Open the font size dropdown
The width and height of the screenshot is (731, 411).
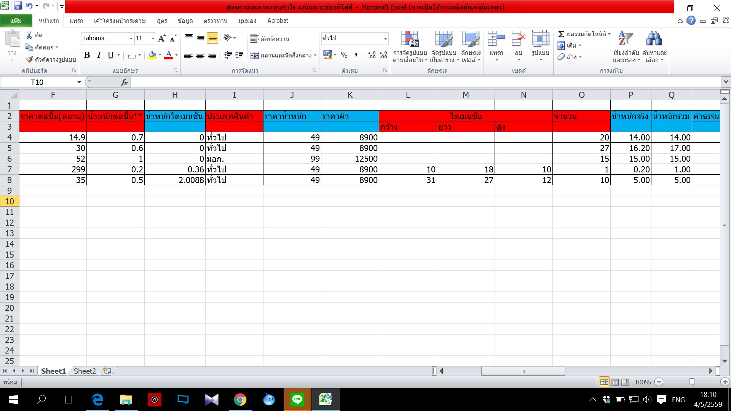point(153,38)
